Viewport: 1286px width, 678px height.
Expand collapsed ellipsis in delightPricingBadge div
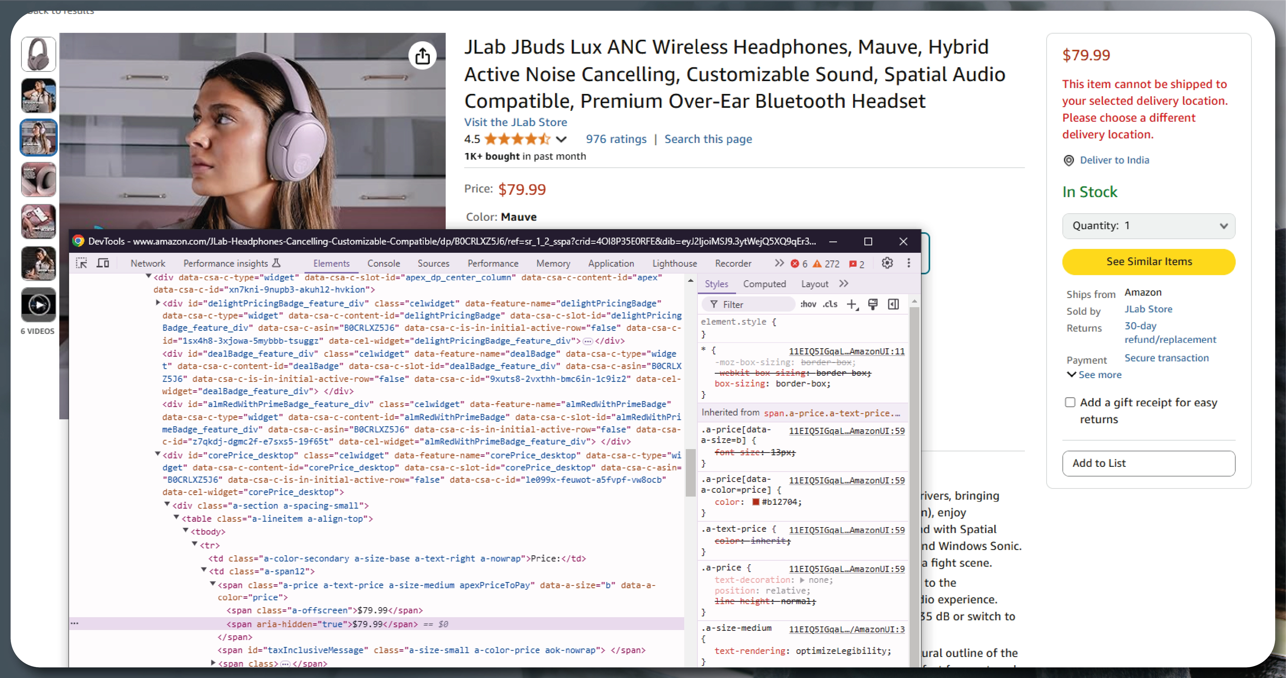tap(588, 341)
